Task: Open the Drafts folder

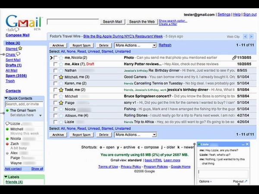Action: click(13, 65)
